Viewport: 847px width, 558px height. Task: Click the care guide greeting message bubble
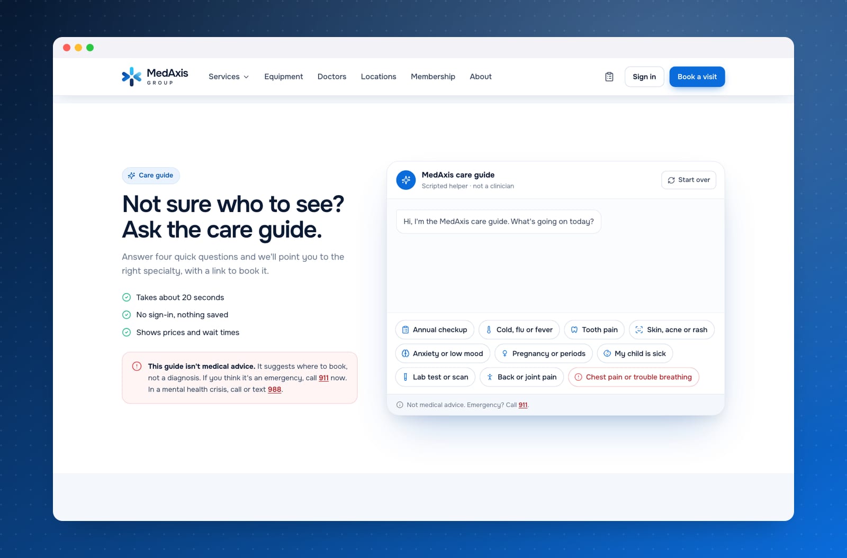[x=499, y=222]
